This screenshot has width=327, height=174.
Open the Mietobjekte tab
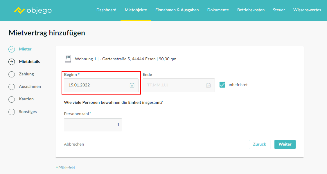136,10
